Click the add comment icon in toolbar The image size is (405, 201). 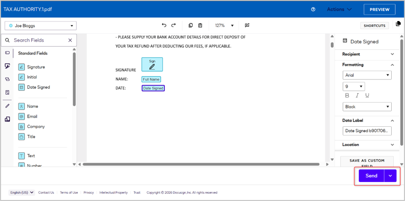click(247, 25)
